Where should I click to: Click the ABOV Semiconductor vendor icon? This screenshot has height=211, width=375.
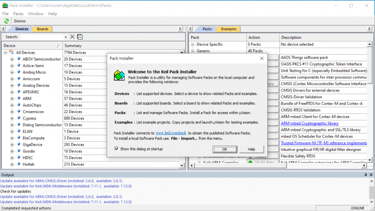coord(19,59)
